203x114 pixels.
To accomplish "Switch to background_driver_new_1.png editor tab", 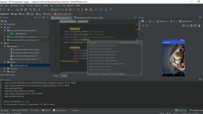I will click(89, 18).
